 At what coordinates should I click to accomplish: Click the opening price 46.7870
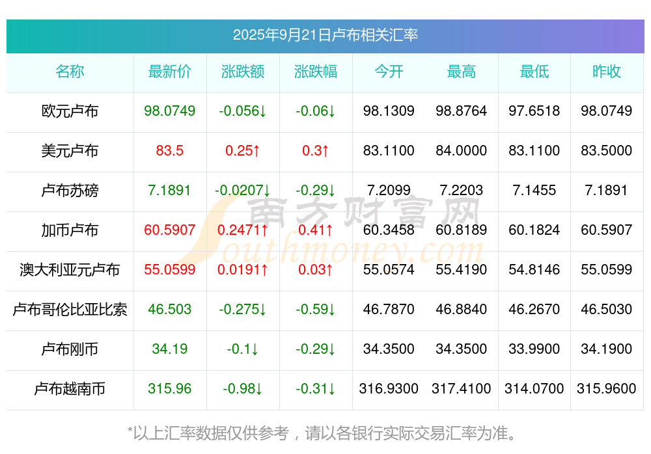pyautogui.click(x=389, y=309)
